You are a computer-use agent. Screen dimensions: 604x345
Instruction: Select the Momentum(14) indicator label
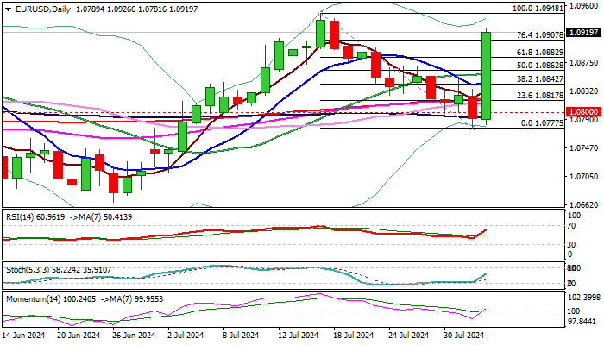pyautogui.click(x=31, y=298)
